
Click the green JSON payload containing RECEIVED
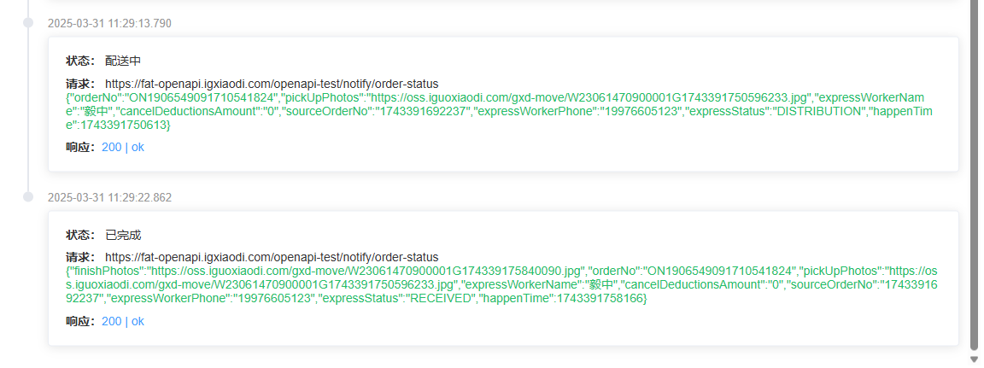click(x=501, y=286)
